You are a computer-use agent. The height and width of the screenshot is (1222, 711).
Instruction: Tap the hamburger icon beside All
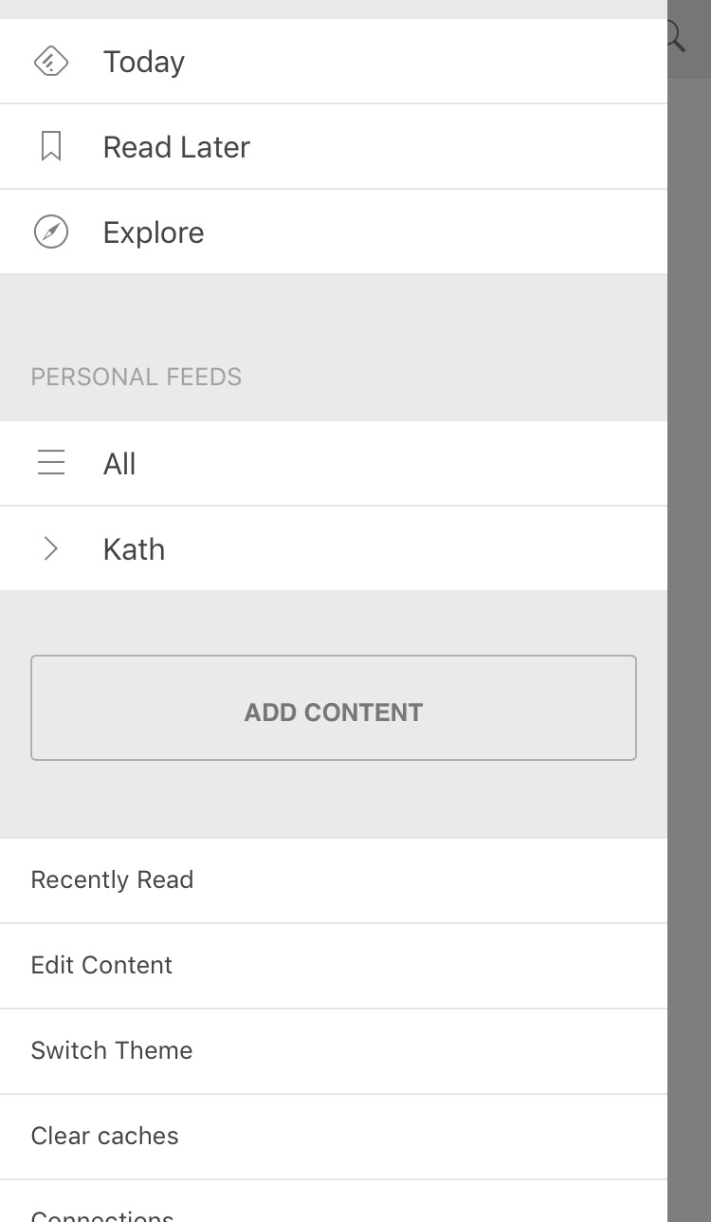click(x=51, y=463)
